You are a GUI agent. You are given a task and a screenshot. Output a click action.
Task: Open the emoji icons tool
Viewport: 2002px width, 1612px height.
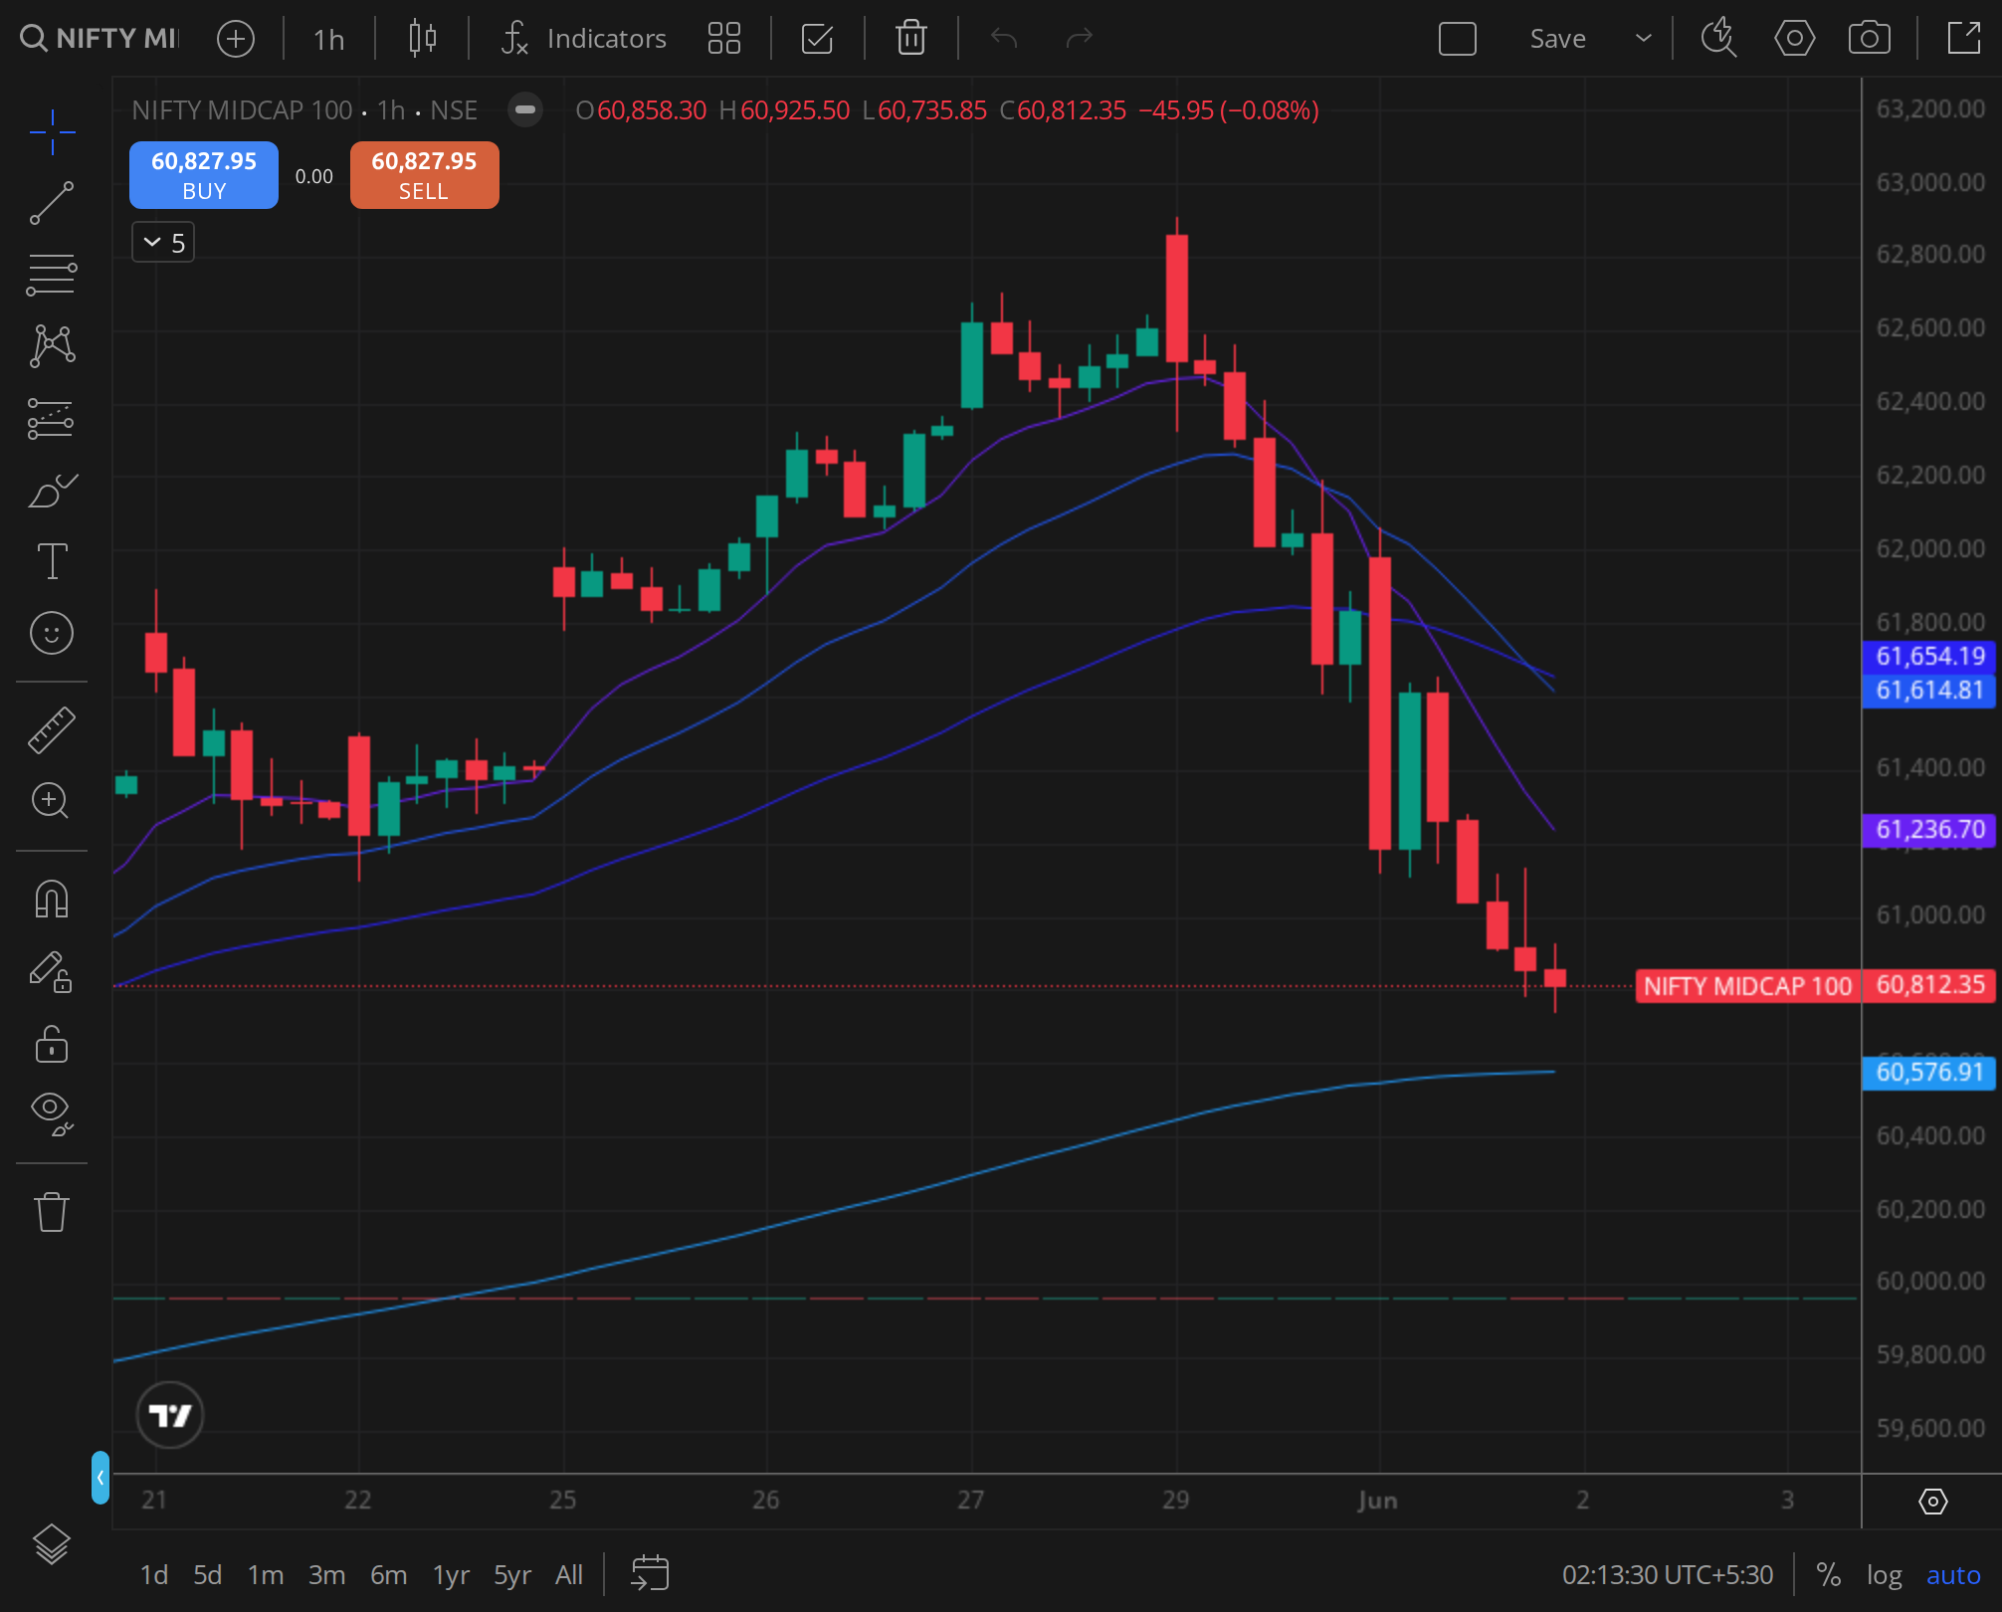click(52, 633)
